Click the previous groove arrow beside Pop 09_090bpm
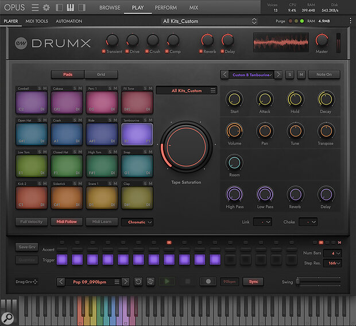This screenshot has height=326, width=356. click(61, 282)
